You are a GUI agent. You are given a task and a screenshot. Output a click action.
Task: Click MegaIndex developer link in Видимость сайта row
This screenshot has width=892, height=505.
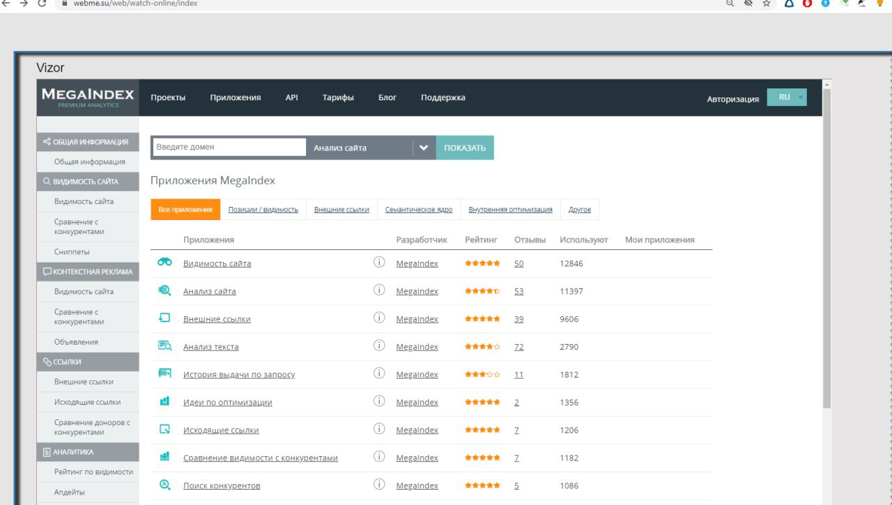(417, 263)
